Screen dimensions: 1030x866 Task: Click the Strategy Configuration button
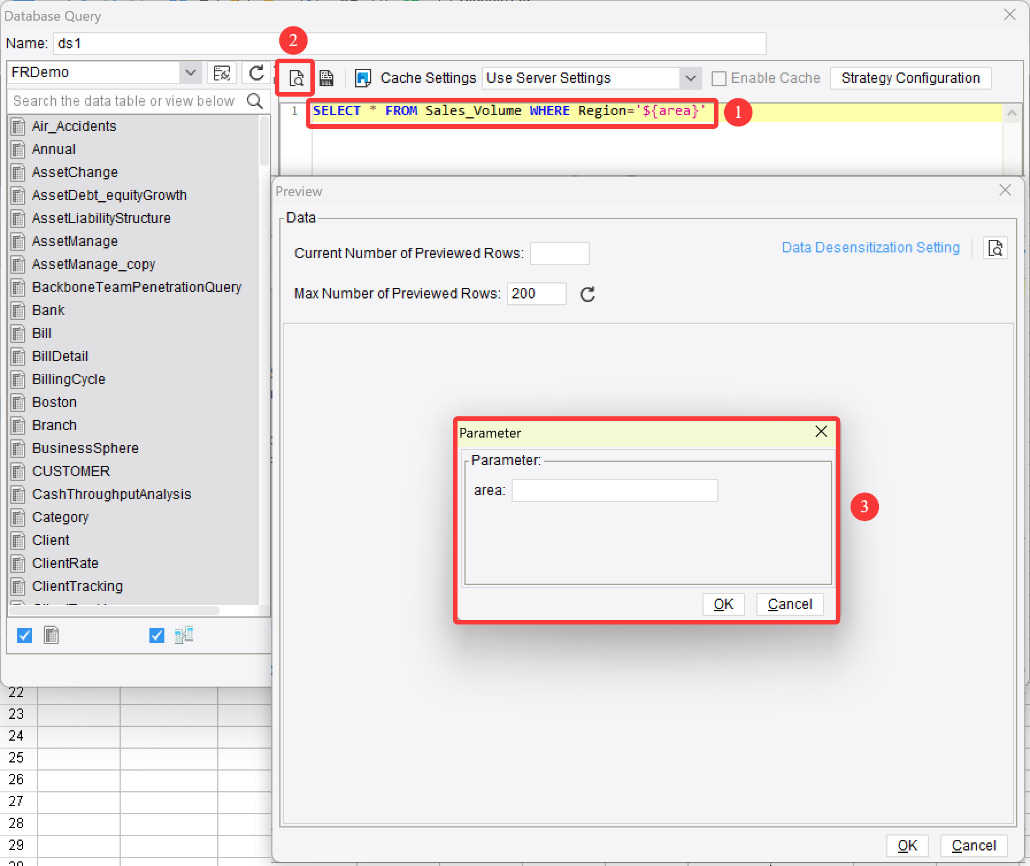[910, 78]
